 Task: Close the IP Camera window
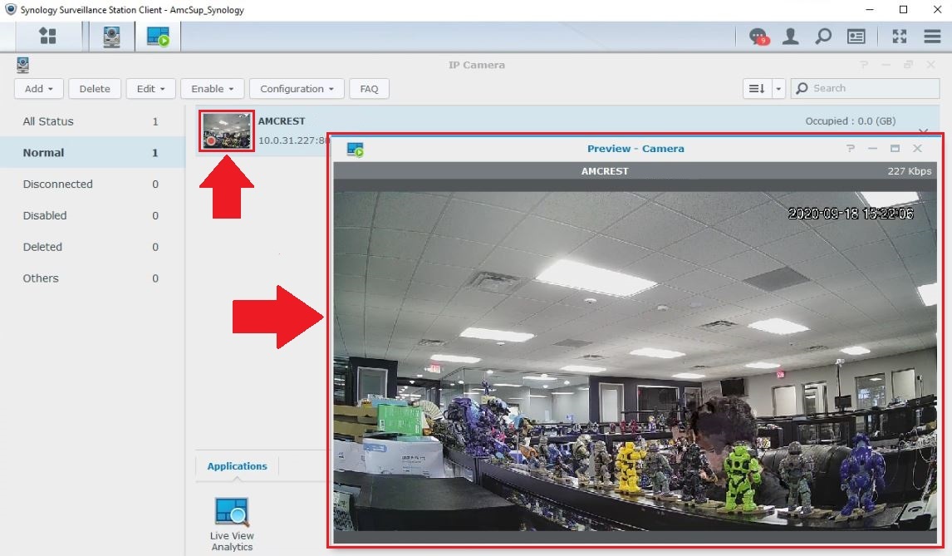tap(930, 65)
